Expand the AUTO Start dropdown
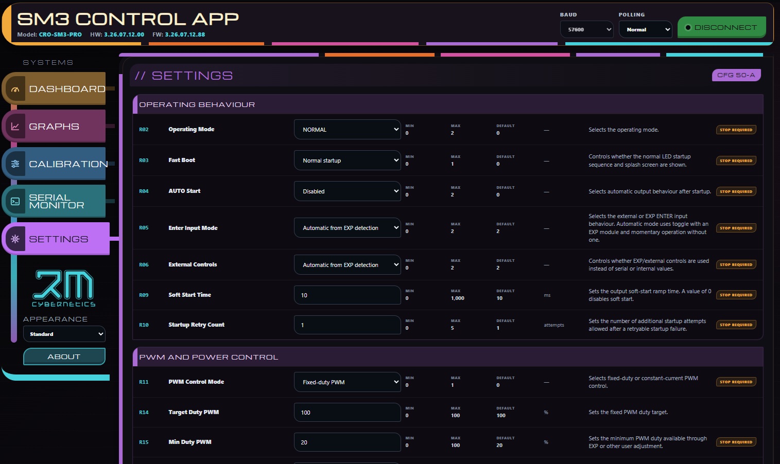 click(x=348, y=191)
